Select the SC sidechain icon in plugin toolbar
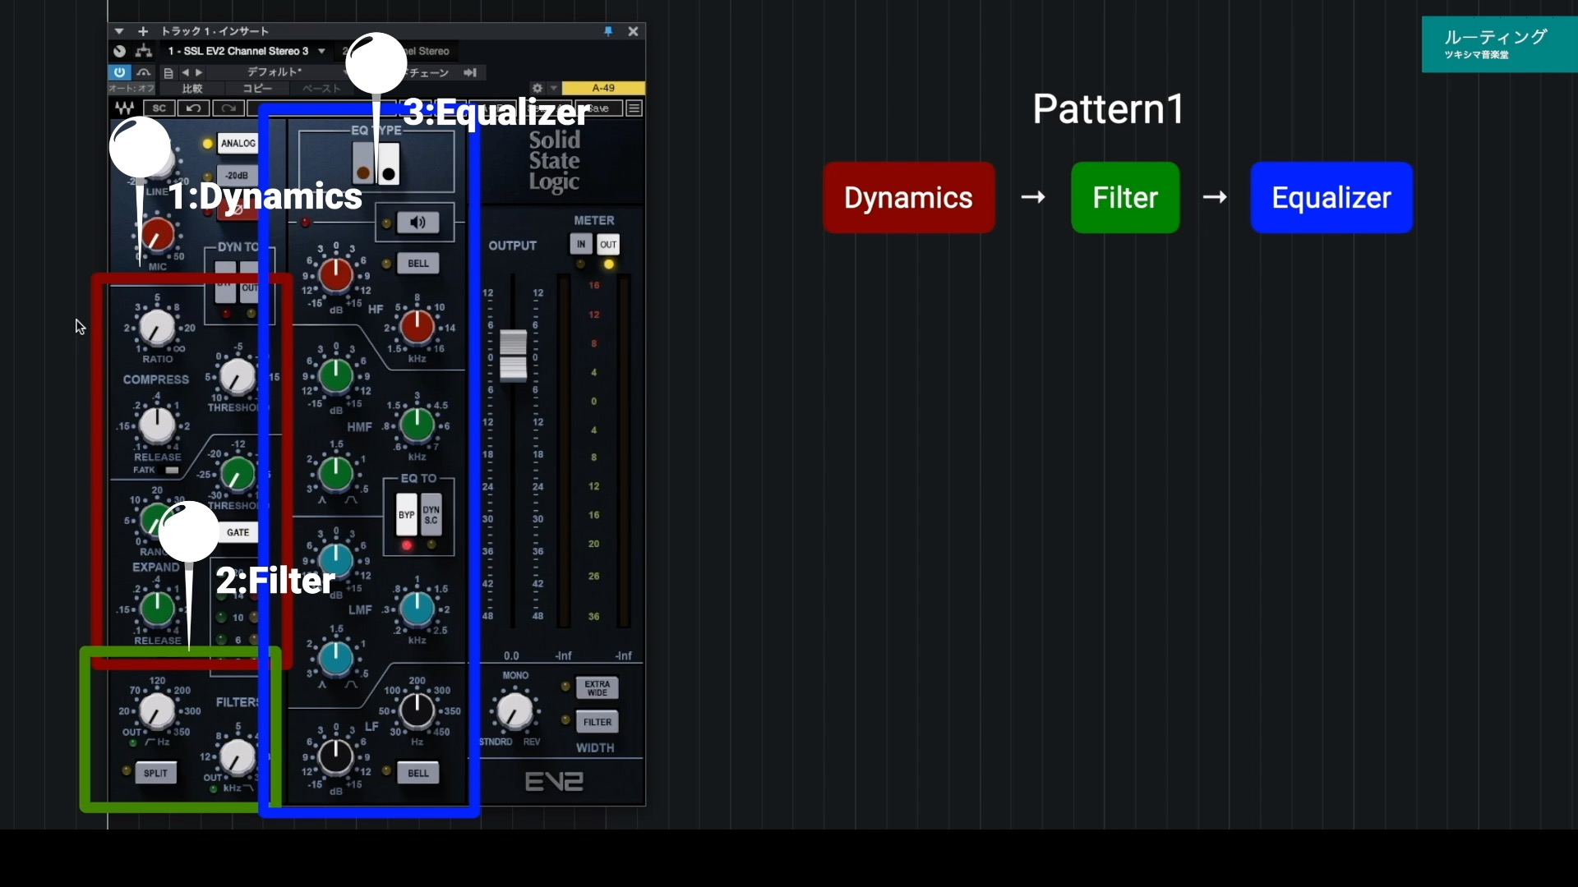Screen dimensions: 1578x887 pyautogui.click(x=159, y=108)
